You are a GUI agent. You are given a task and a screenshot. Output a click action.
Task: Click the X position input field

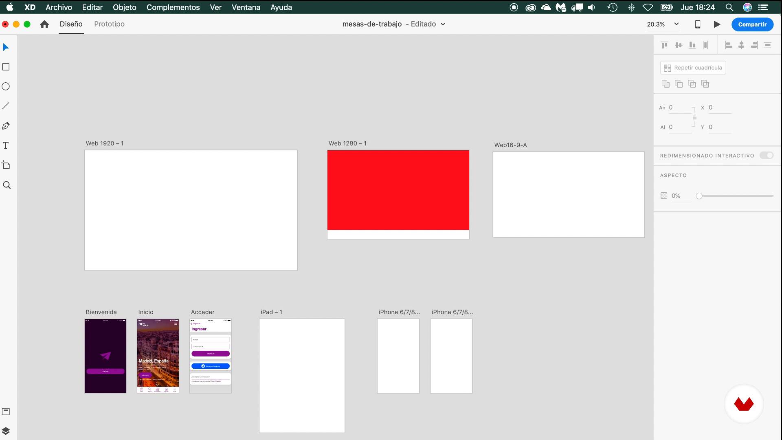720,108
